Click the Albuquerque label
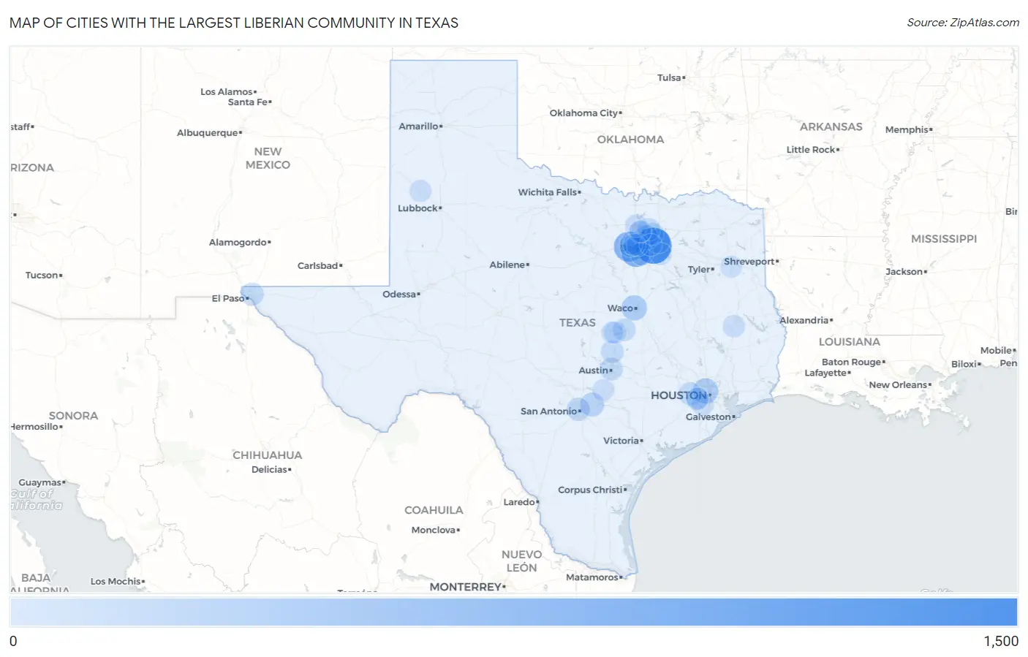The image size is (1028, 657). point(208,133)
